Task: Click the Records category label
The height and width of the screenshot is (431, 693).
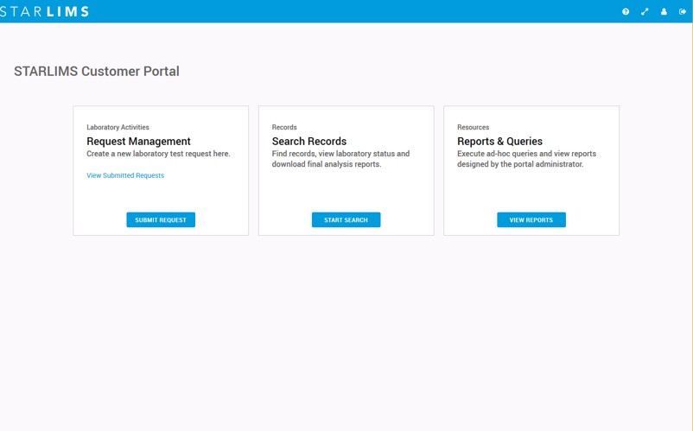Action: [x=284, y=128]
